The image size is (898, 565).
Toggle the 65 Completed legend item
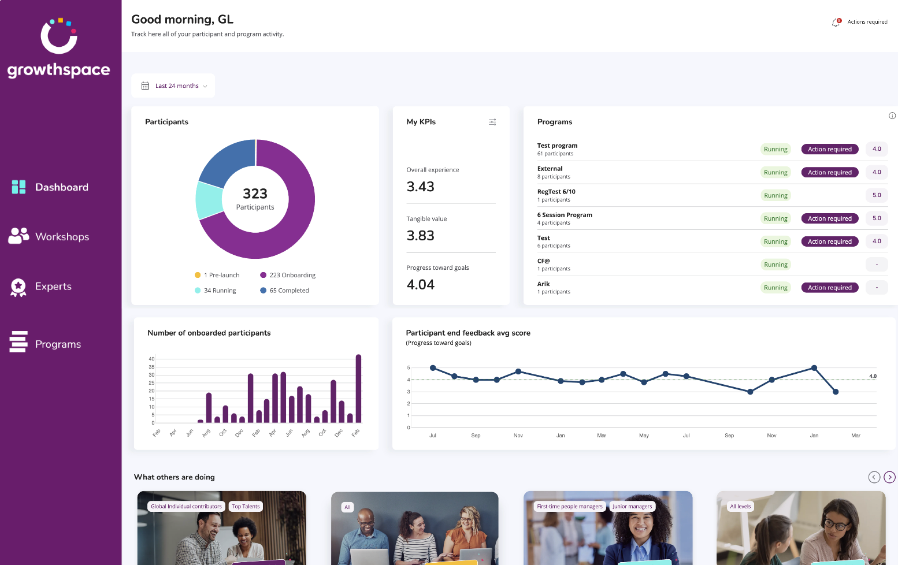tap(284, 291)
